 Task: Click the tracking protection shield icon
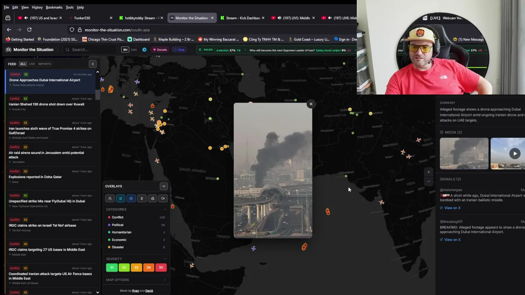72,29
